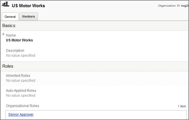Click the Auto-Applied Roles empty value
Screen dimensions: 189x120
click(x=20, y=96)
